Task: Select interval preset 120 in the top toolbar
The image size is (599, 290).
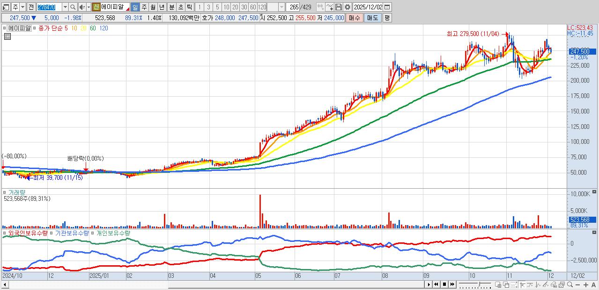Action: pyautogui.click(x=262, y=7)
